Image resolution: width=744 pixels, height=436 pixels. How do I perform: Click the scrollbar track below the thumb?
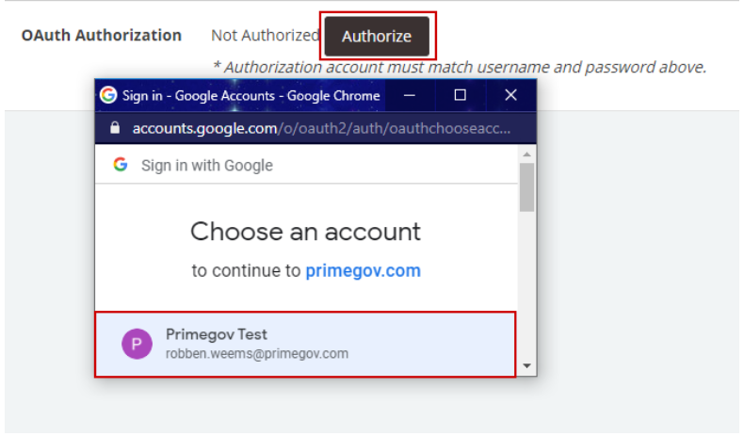click(526, 285)
